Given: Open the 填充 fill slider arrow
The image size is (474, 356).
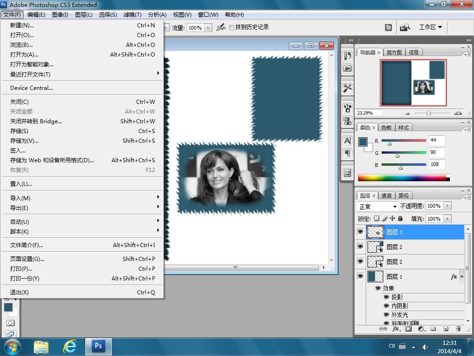Looking at the screenshot, I should click(448, 219).
